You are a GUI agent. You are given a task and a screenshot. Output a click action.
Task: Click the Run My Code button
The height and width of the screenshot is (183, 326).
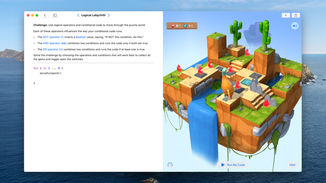(x=233, y=165)
